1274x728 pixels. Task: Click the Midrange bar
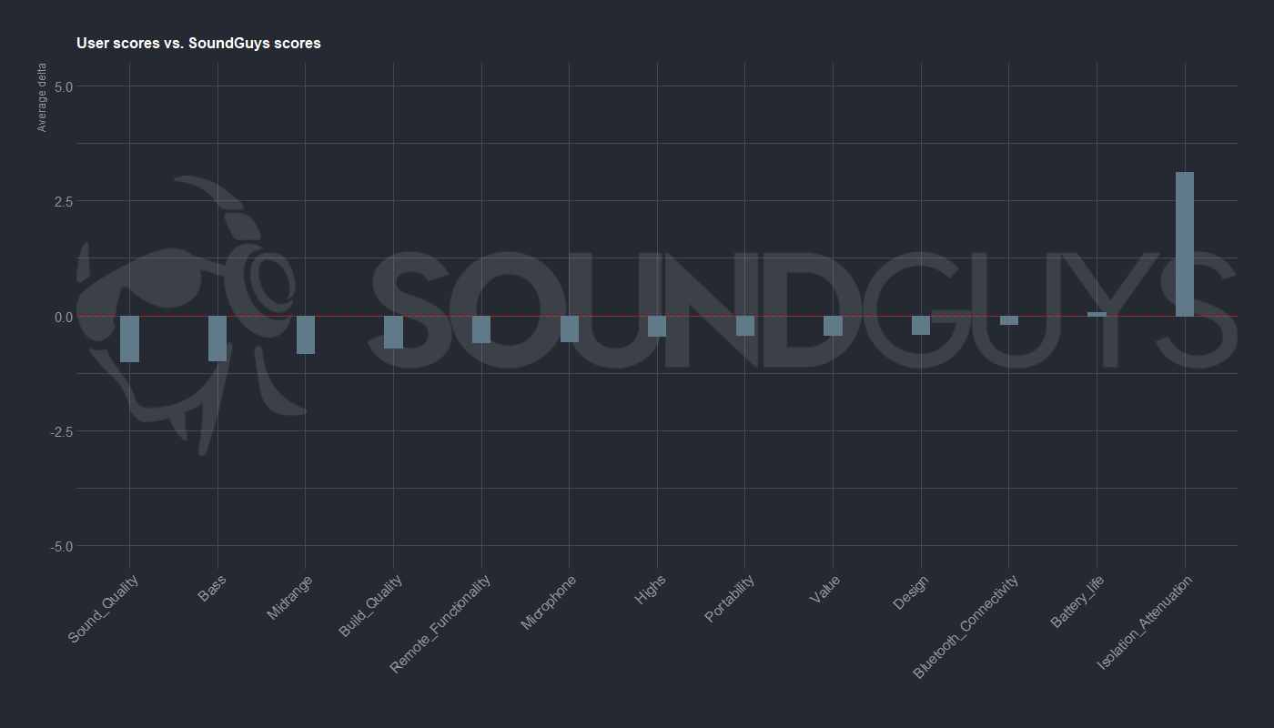[x=305, y=335]
